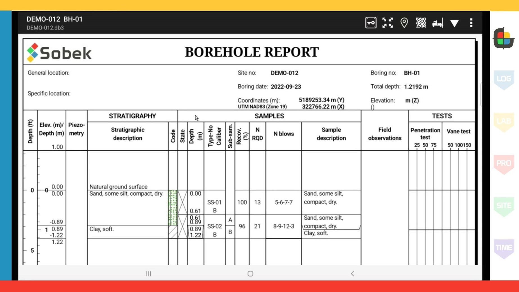Open the LOG module badge
This screenshot has width=519, height=292.
click(x=504, y=80)
